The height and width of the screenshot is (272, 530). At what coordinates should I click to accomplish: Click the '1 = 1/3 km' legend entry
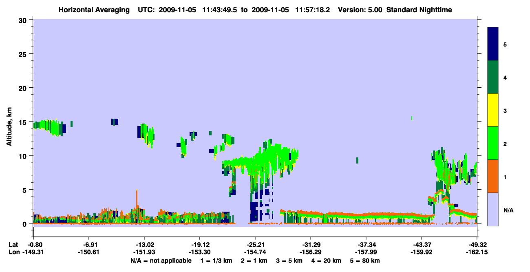point(216,261)
